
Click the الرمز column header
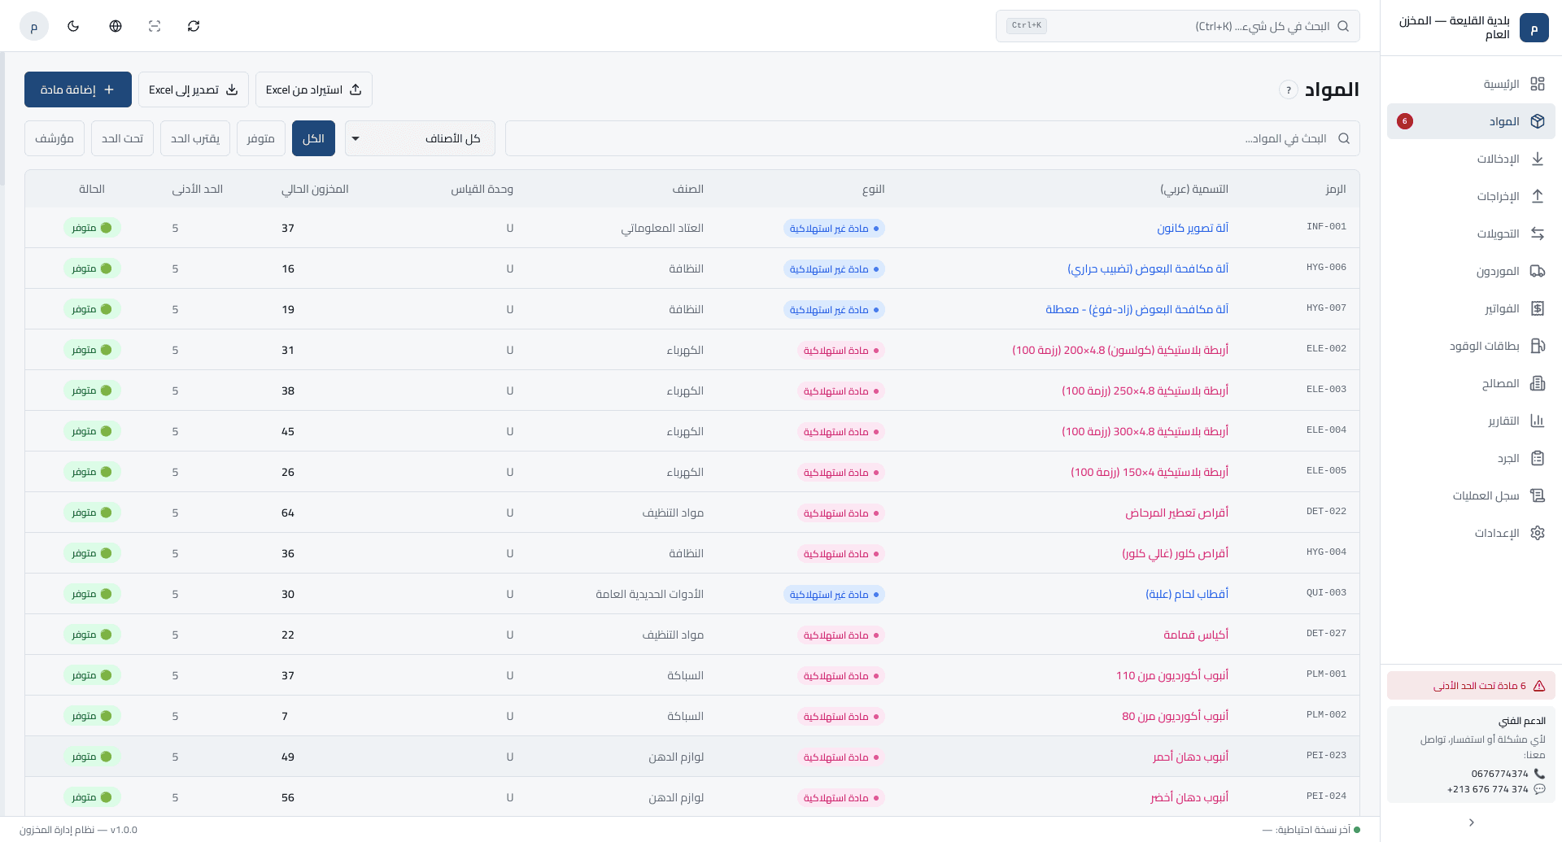tap(1336, 189)
